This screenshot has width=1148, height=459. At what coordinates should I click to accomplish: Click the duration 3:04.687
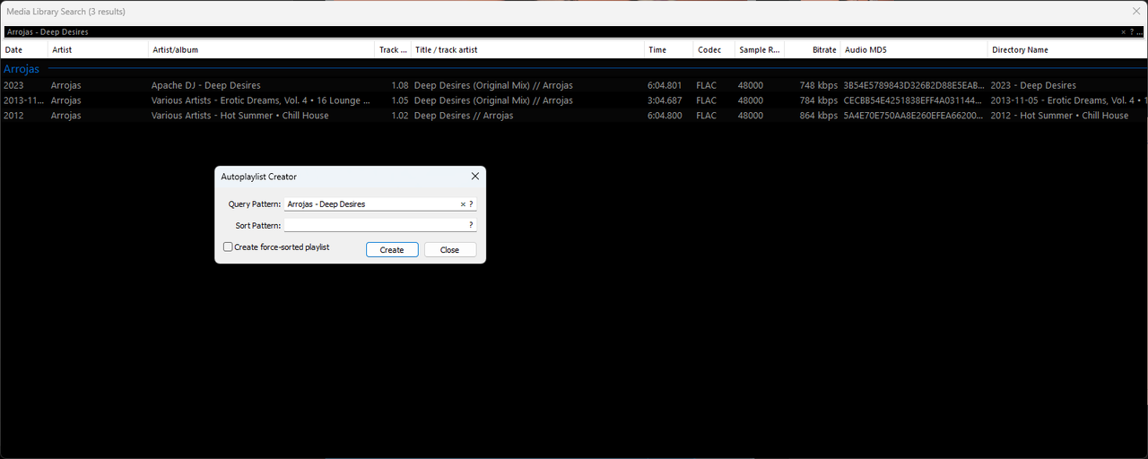point(665,100)
